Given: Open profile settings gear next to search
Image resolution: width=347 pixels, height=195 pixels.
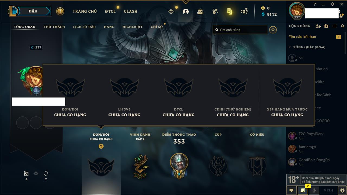Looking at the screenshot, I should coord(273,30).
